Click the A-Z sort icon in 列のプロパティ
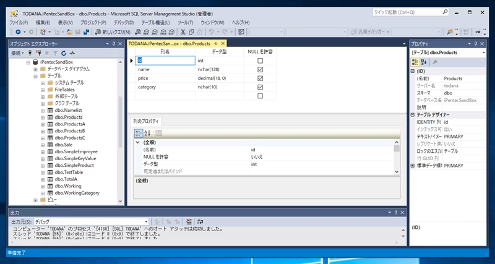The width and height of the screenshot is (495, 264). point(147,134)
